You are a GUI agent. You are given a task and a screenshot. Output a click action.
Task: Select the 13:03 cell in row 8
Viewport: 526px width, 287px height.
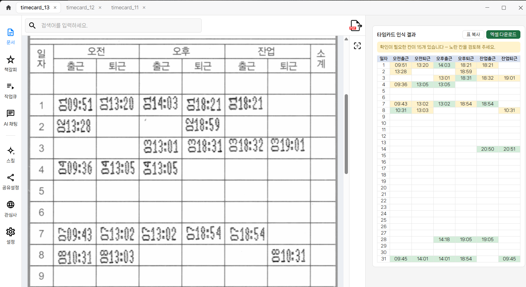(x=422, y=110)
